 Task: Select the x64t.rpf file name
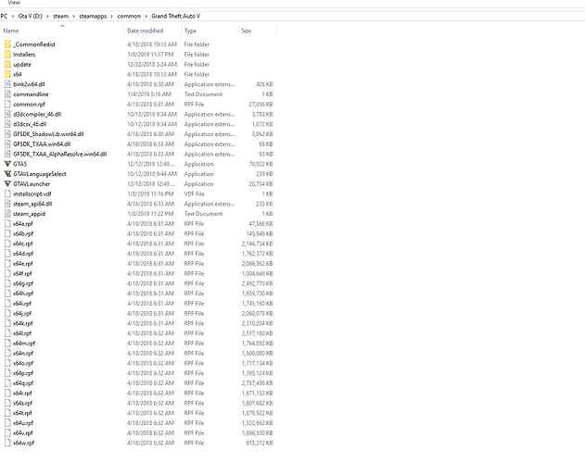[x=22, y=413]
